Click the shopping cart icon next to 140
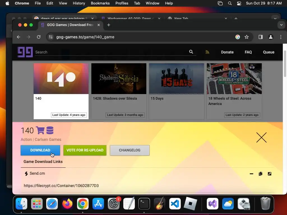The width and height of the screenshot is (287, 215). (40, 130)
